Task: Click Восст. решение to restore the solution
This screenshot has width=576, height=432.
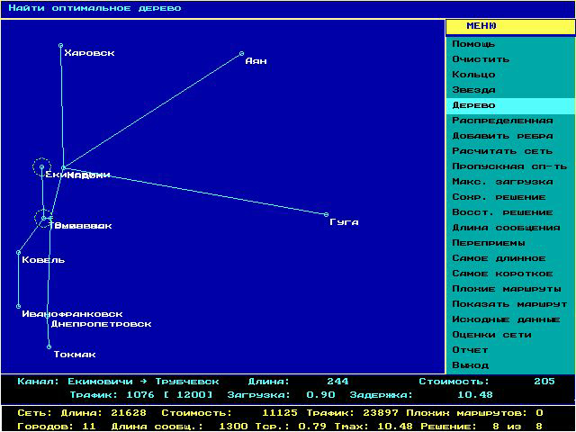Action: pos(510,212)
